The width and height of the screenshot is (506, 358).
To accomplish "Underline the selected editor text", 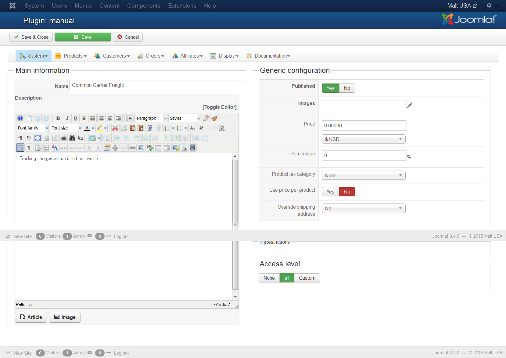I will (x=75, y=118).
